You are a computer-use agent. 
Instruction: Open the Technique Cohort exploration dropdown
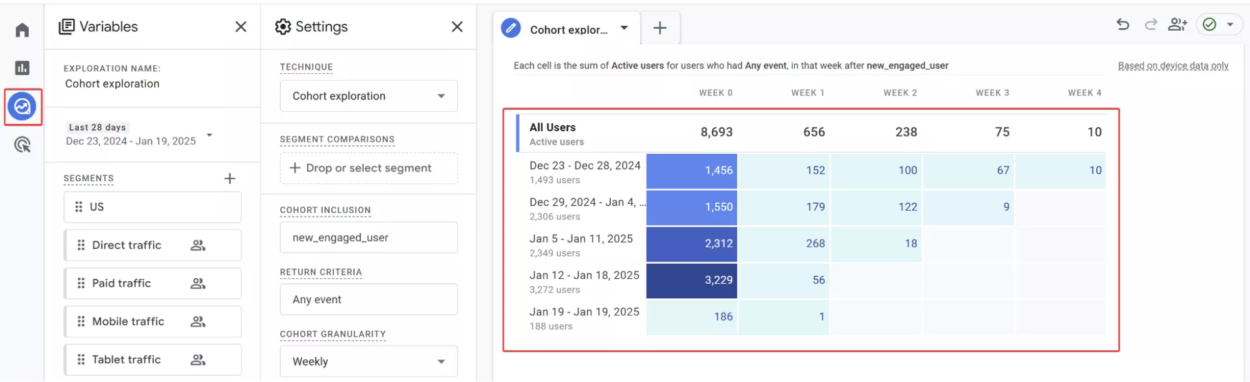coord(368,96)
